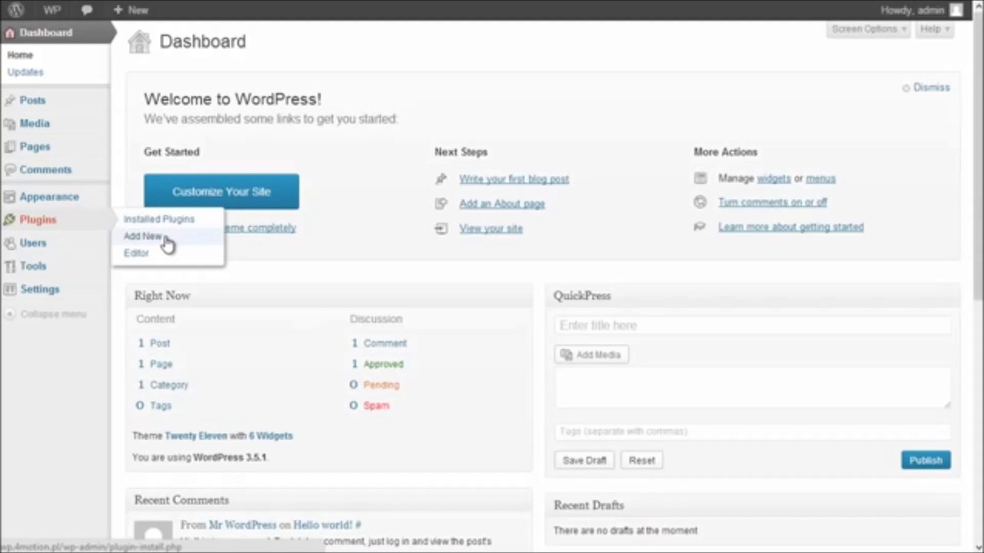Click the Dashboard house icon in sidebar
Screen dimensions: 984x553
tap(9, 33)
